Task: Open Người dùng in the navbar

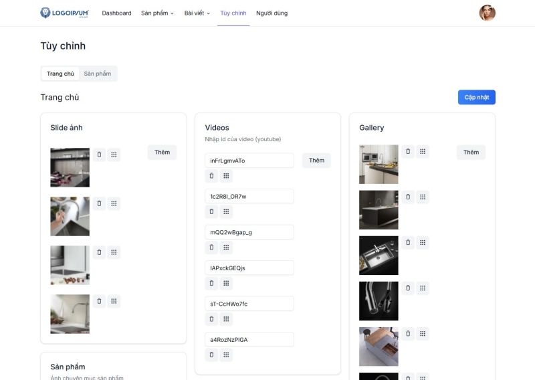Action: [272, 13]
